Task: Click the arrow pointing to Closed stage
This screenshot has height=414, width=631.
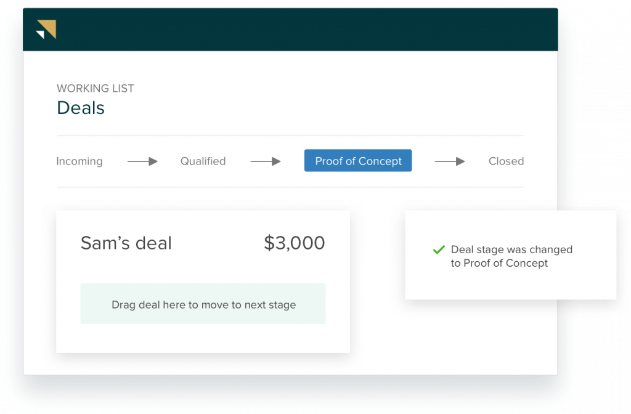Action: (x=450, y=161)
